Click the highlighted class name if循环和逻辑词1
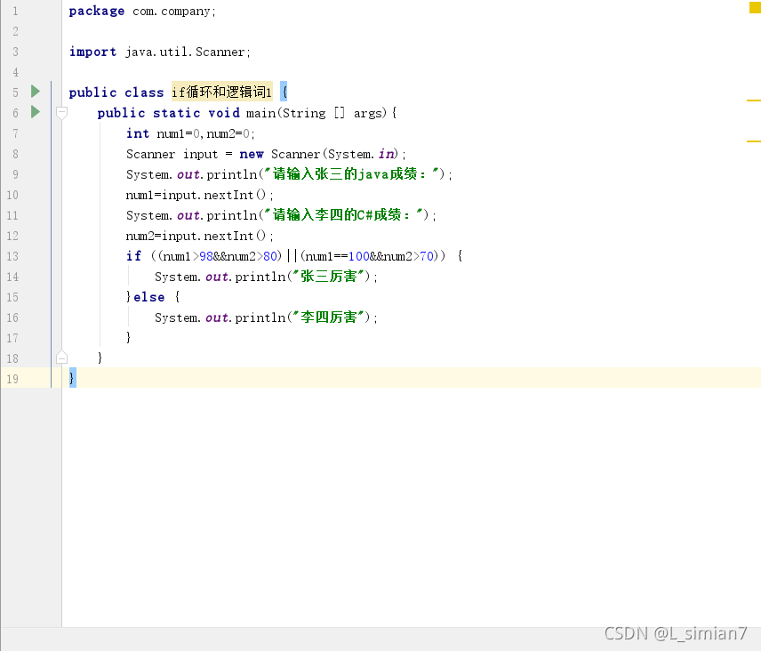761x651 pixels. pos(221,92)
